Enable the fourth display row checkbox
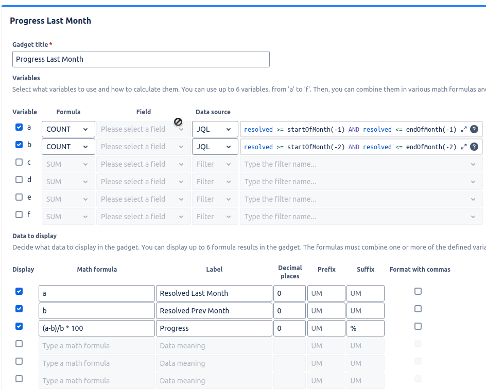486x390 pixels. pos(19,344)
